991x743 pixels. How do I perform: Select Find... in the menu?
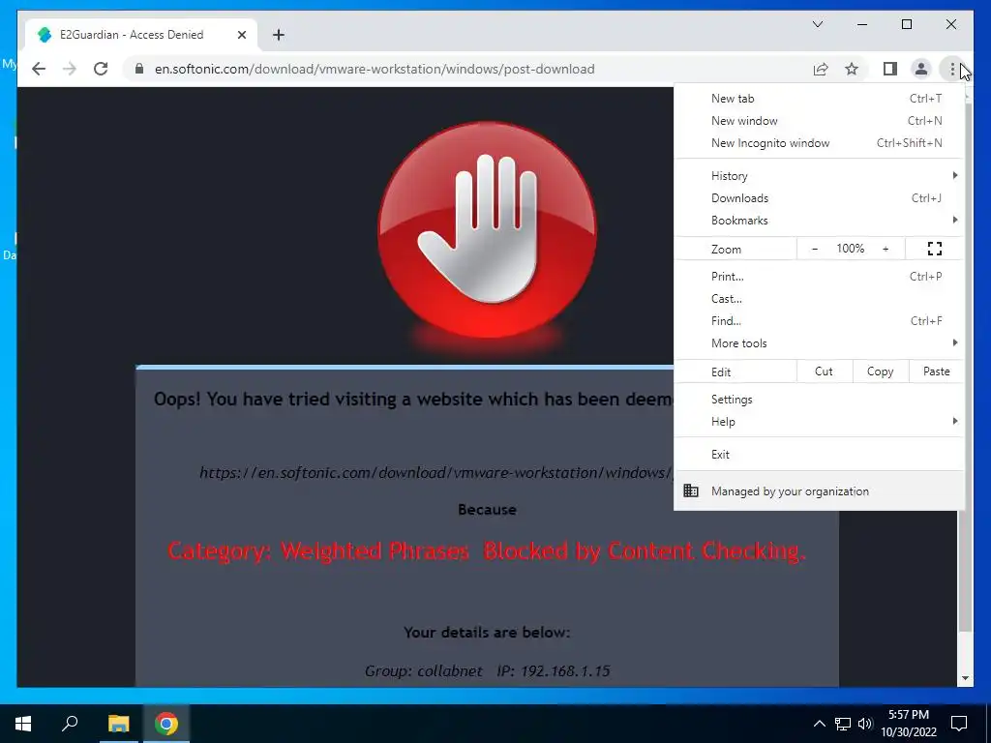819,320
